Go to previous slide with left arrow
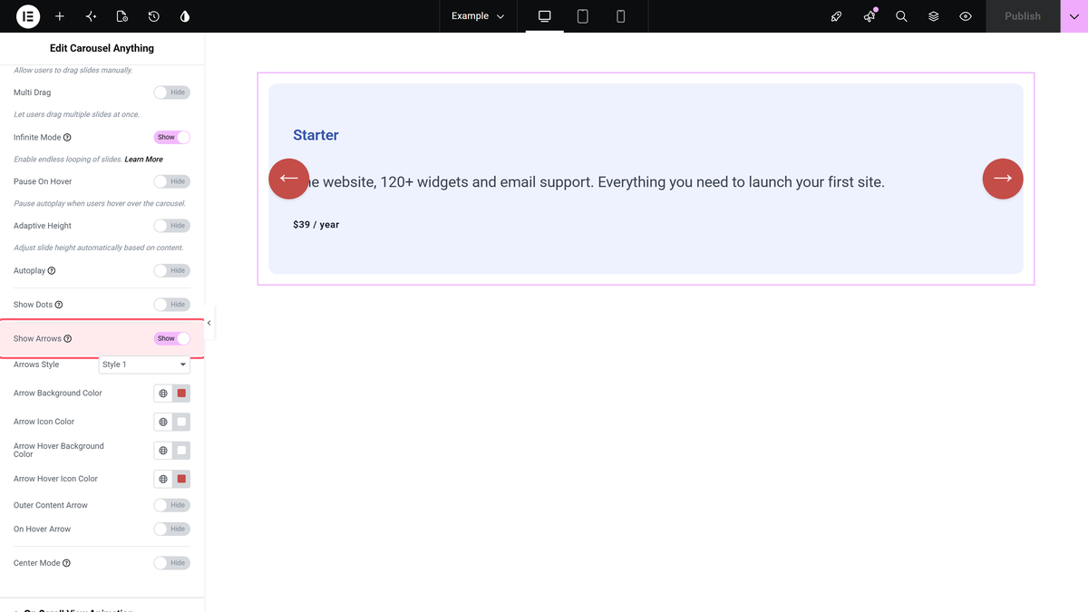This screenshot has height=612, width=1088. (x=289, y=179)
